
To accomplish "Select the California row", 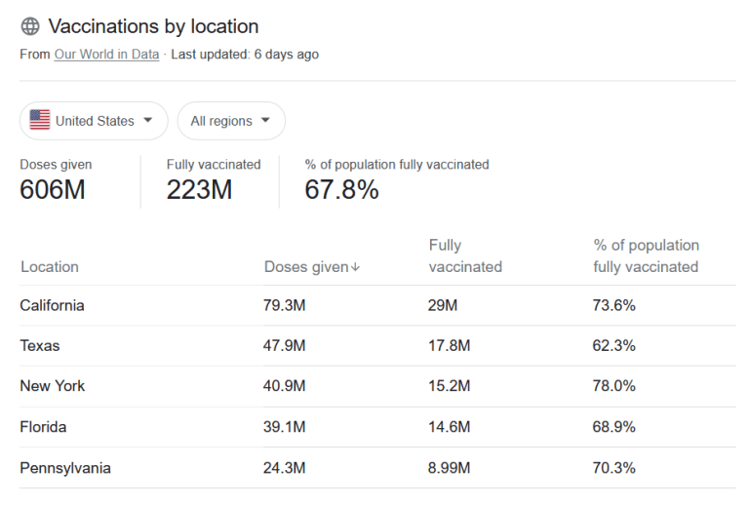I will [x=377, y=305].
